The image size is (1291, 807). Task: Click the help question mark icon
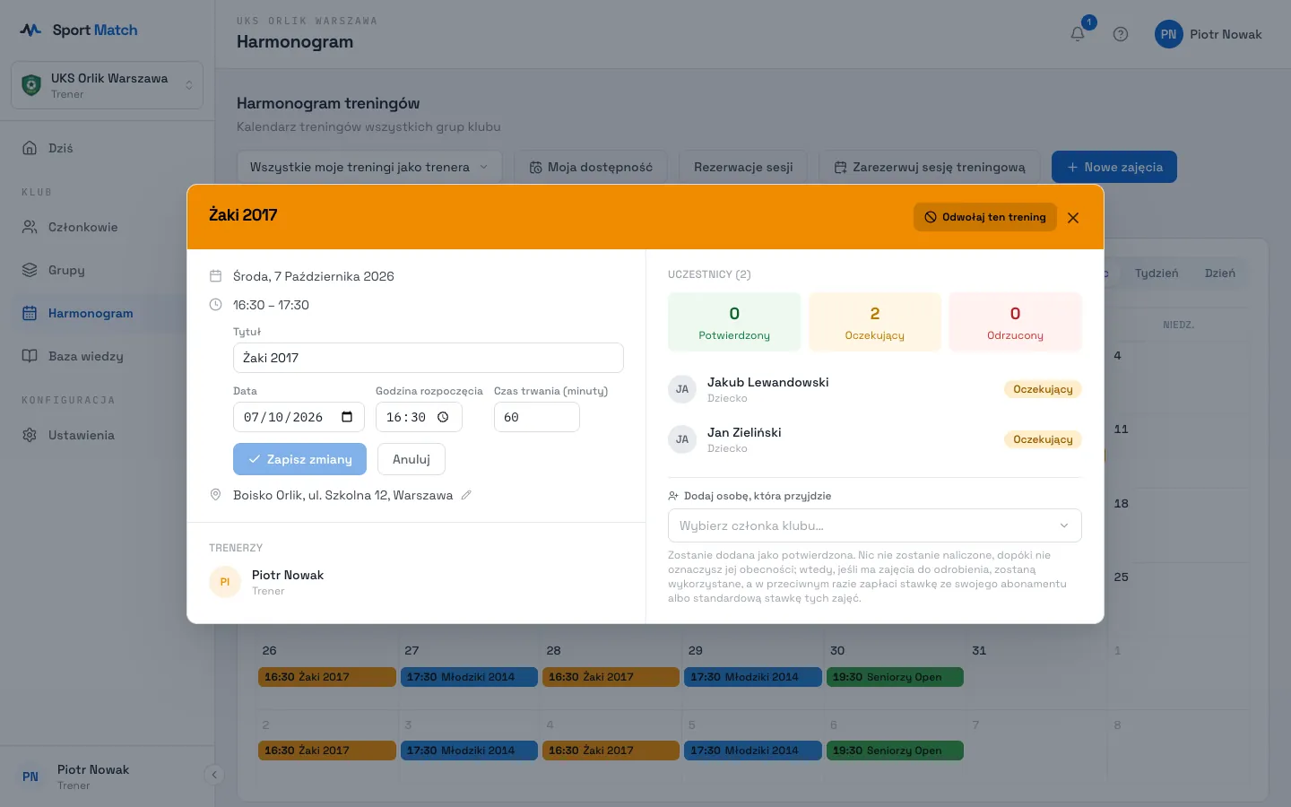1121,34
